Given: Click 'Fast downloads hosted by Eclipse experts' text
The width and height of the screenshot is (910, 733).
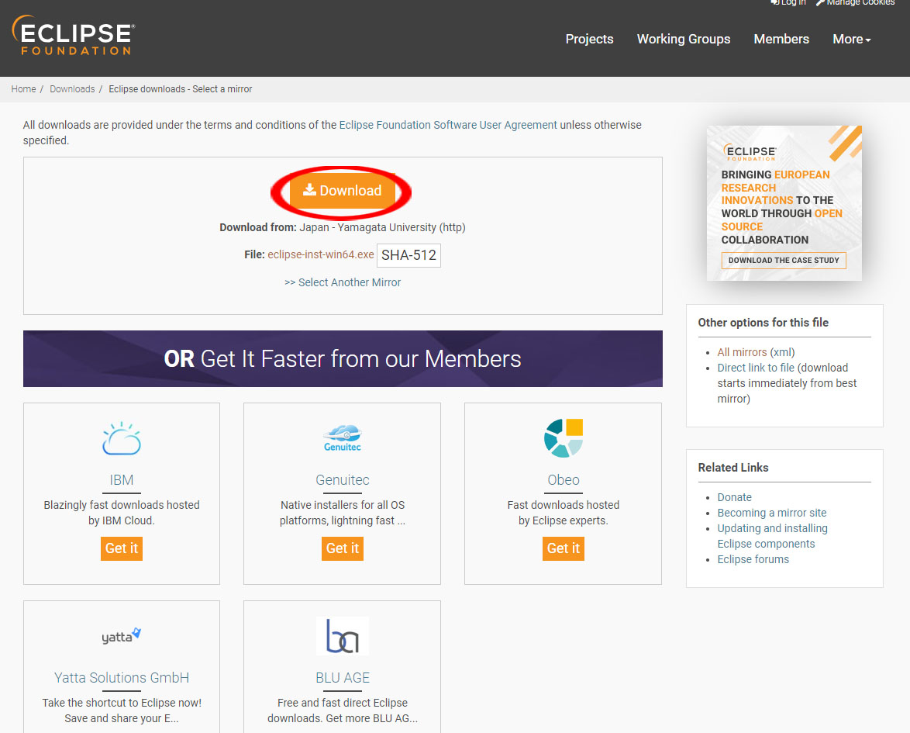Looking at the screenshot, I should [564, 512].
